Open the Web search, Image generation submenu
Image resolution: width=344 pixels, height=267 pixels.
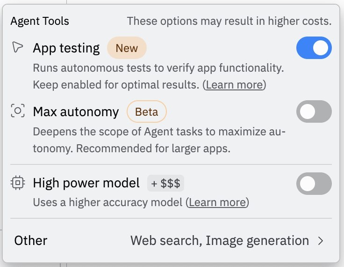pyautogui.click(x=219, y=241)
